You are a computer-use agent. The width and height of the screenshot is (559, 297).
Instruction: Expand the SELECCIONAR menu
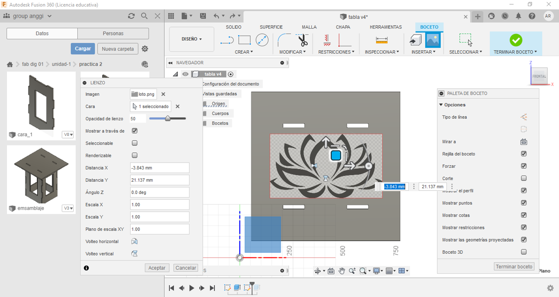click(466, 52)
